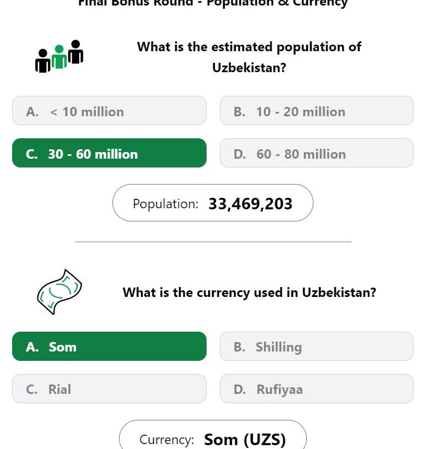This screenshot has height=449, width=422.
Task: Click the green banknote currency icon
Action: [x=59, y=291]
